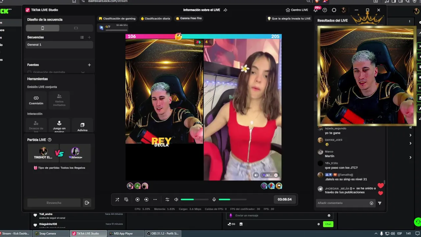Viewport: 421px width, 237px height.
Task: Expand the tejada_segundo comment chevron
Action: tap(410, 135)
